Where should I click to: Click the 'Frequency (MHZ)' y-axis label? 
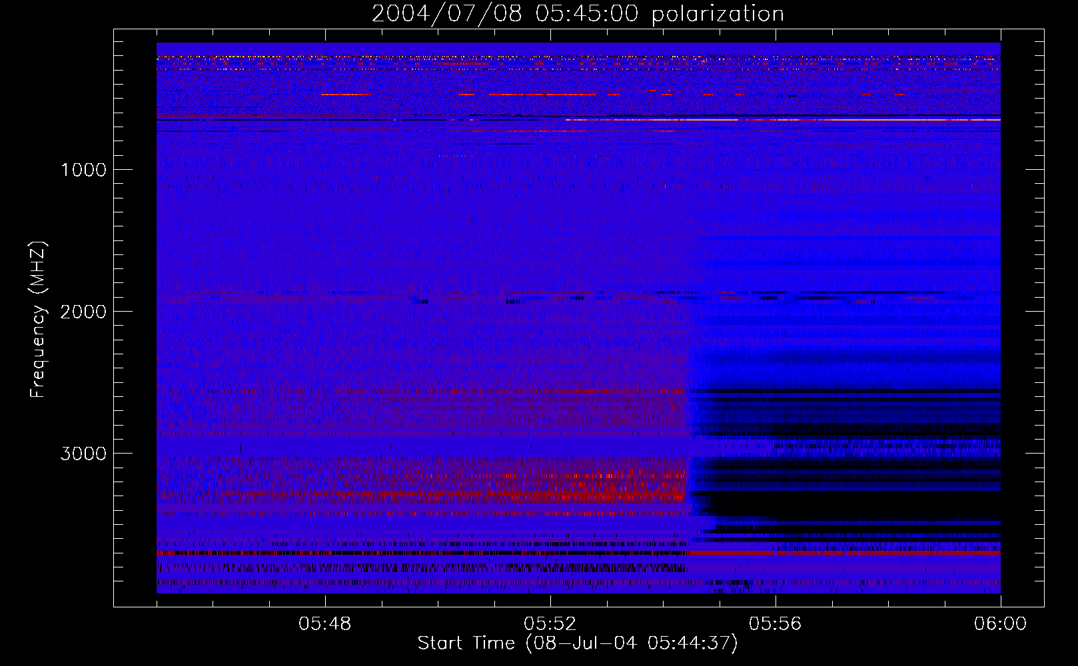[39, 319]
